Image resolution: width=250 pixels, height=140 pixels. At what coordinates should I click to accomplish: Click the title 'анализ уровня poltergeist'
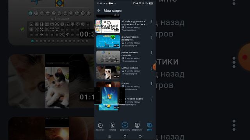point(130,38)
